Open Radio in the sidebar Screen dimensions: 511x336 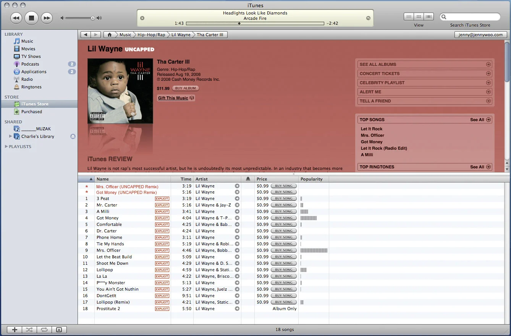coord(27,79)
